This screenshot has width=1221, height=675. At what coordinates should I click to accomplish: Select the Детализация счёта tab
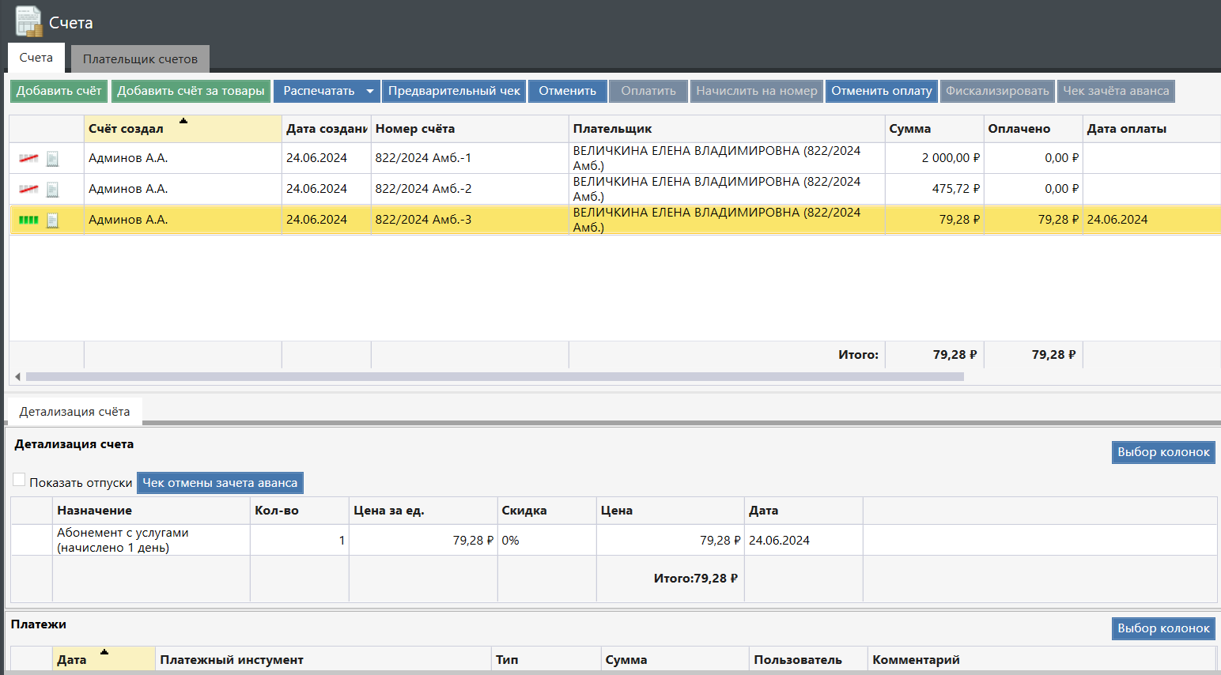tap(74, 412)
